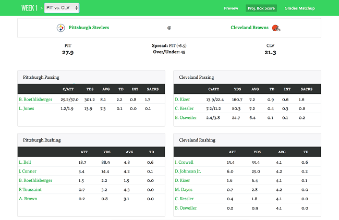Click the INT header in Cleveland Passing
339x220 pixels.
click(287, 89)
